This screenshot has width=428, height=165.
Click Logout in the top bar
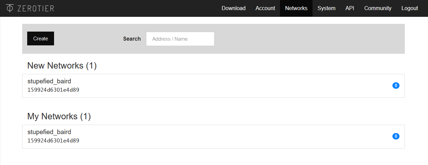[x=410, y=8]
